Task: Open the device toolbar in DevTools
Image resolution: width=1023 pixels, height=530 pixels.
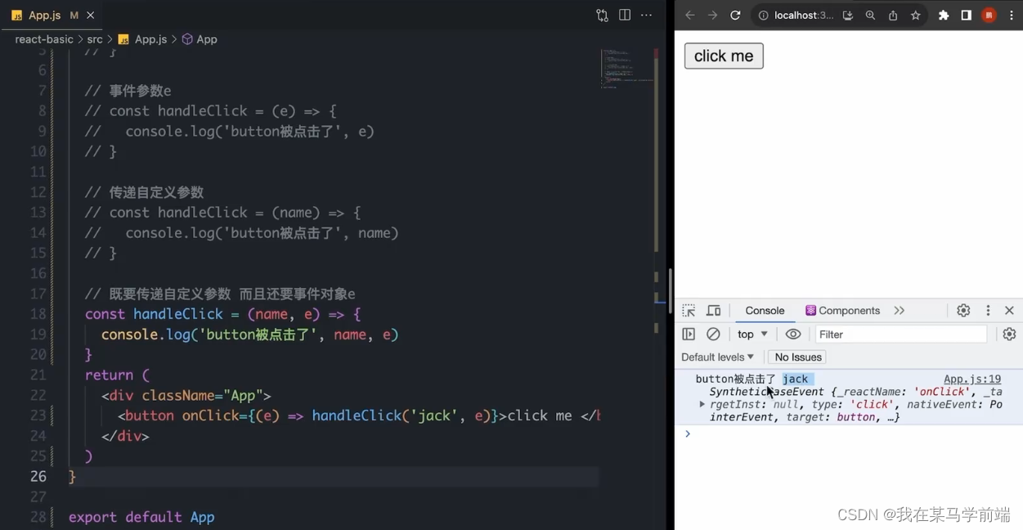Action: point(712,310)
